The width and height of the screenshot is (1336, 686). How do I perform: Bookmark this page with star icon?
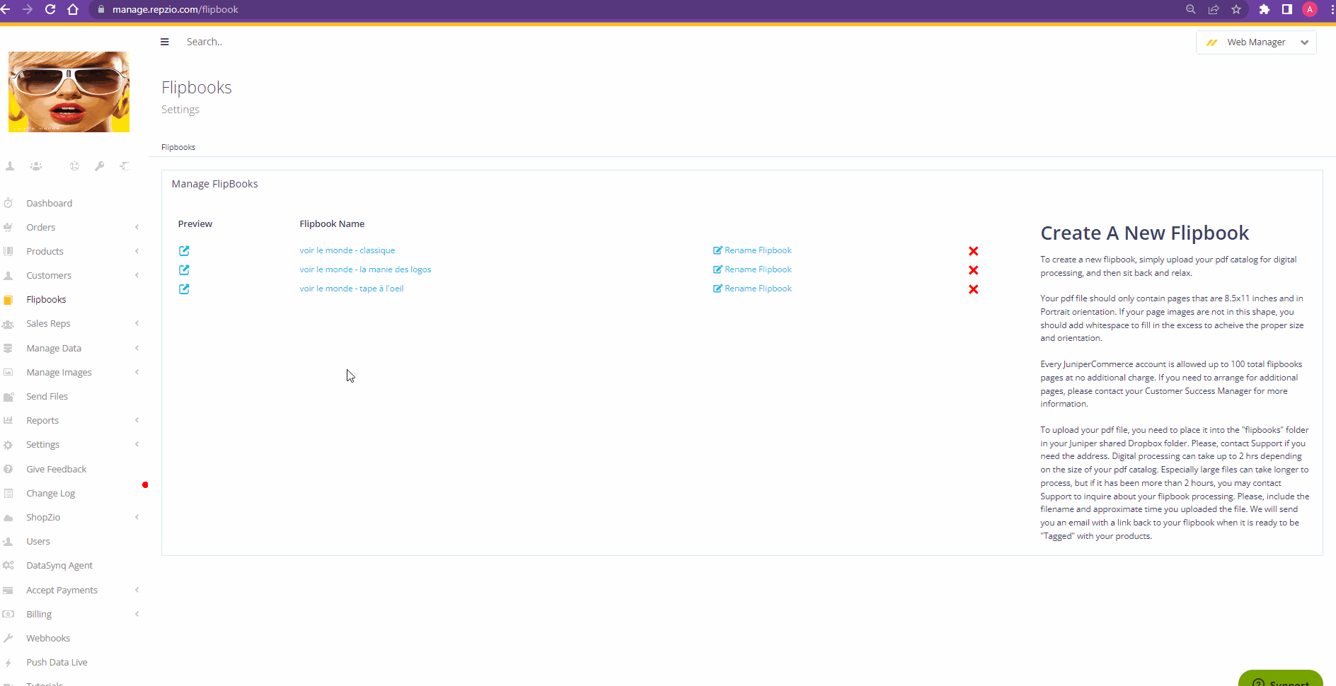1236,9
